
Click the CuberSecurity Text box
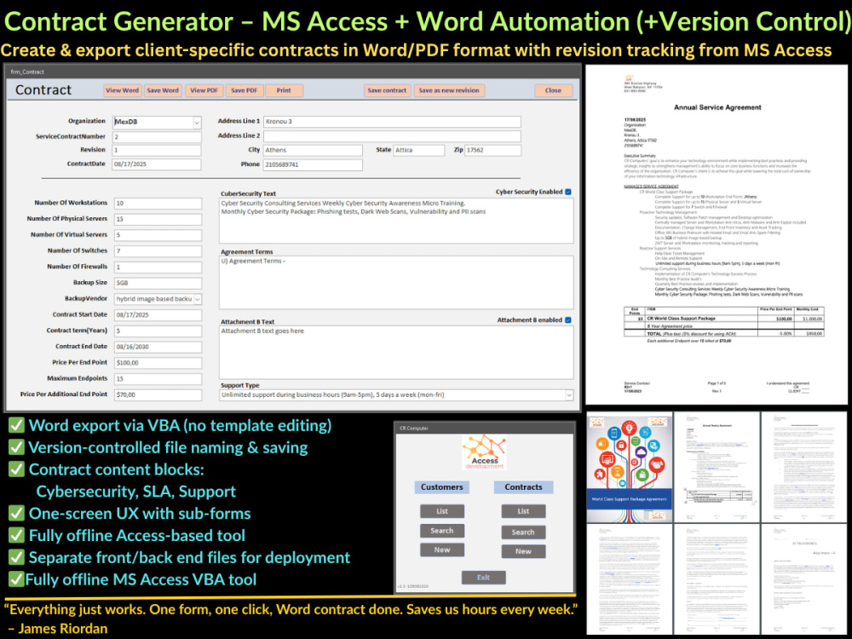396,221
